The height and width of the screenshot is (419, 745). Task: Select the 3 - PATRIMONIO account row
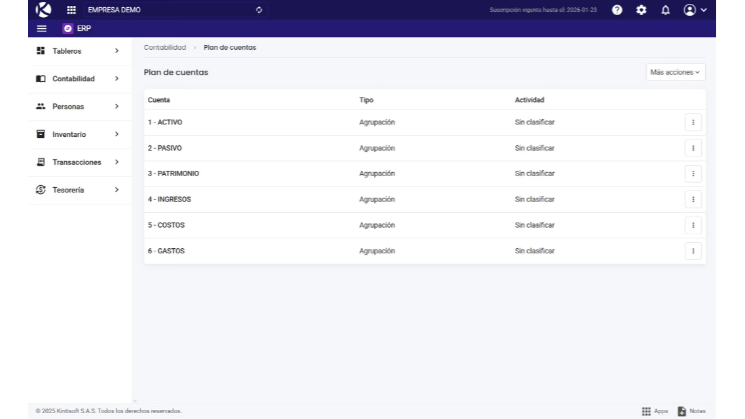click(173, 173)
